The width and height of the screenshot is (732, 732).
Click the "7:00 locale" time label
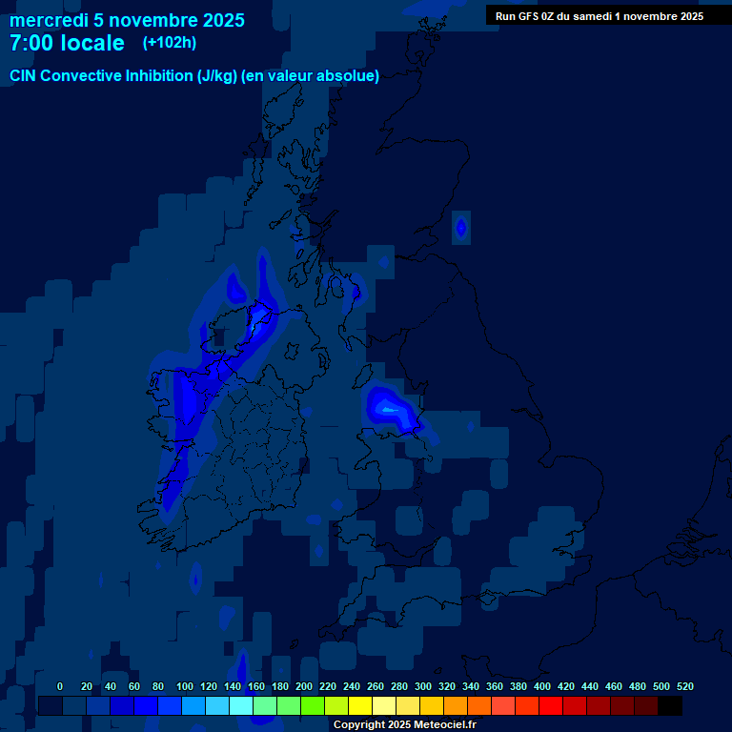(67, 43)
